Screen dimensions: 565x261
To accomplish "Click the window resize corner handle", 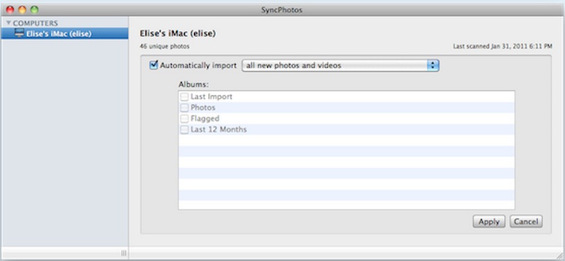I will 559,256.
